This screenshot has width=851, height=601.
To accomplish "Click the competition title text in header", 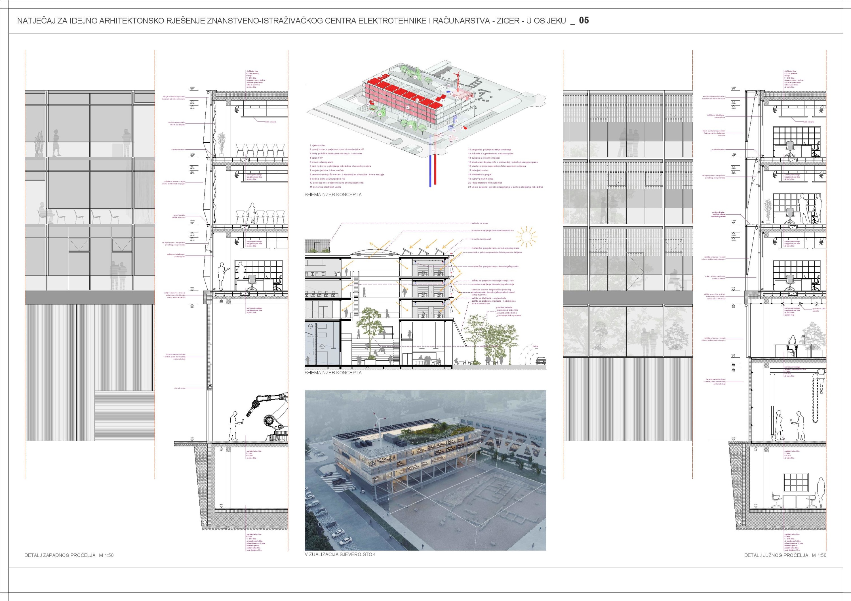I will click(x=291, y=21).
